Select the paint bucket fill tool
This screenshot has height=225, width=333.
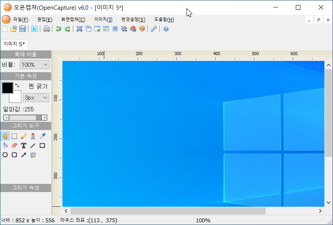pos(5,145)
